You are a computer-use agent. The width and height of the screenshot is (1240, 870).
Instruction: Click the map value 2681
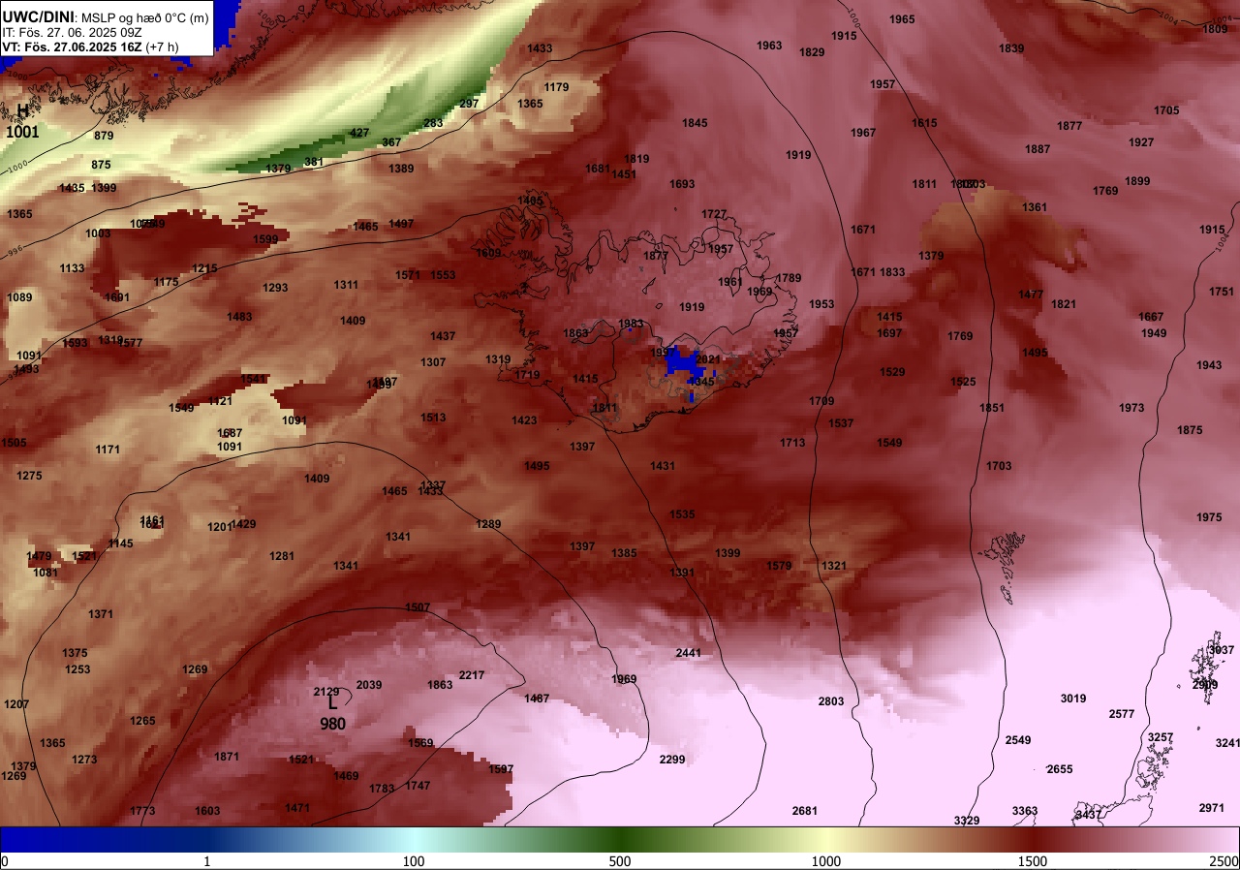pyautogui.click(x=805, y=811)
